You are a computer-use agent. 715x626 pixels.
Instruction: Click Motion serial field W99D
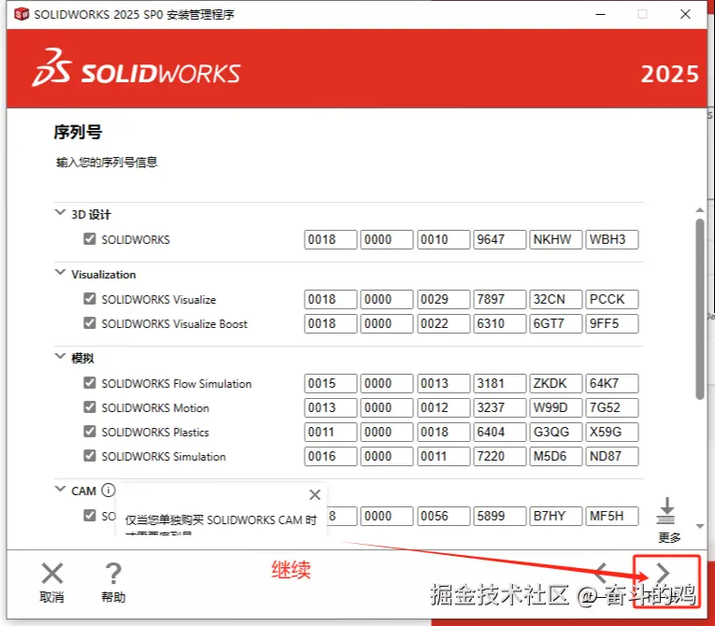[556, 407]
